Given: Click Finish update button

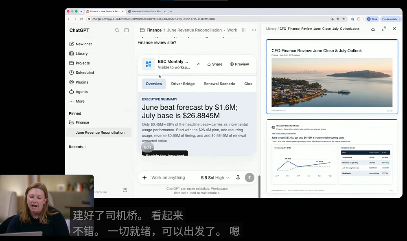Looking at the screenshot, I should [391, 19].
